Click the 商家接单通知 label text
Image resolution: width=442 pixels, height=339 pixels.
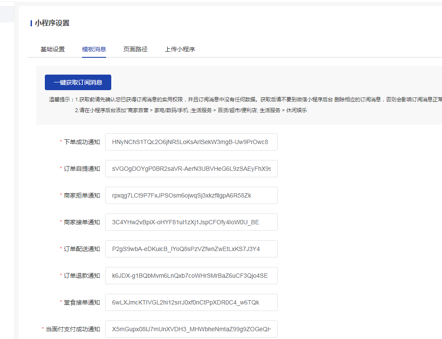click(x=82, y=222)
